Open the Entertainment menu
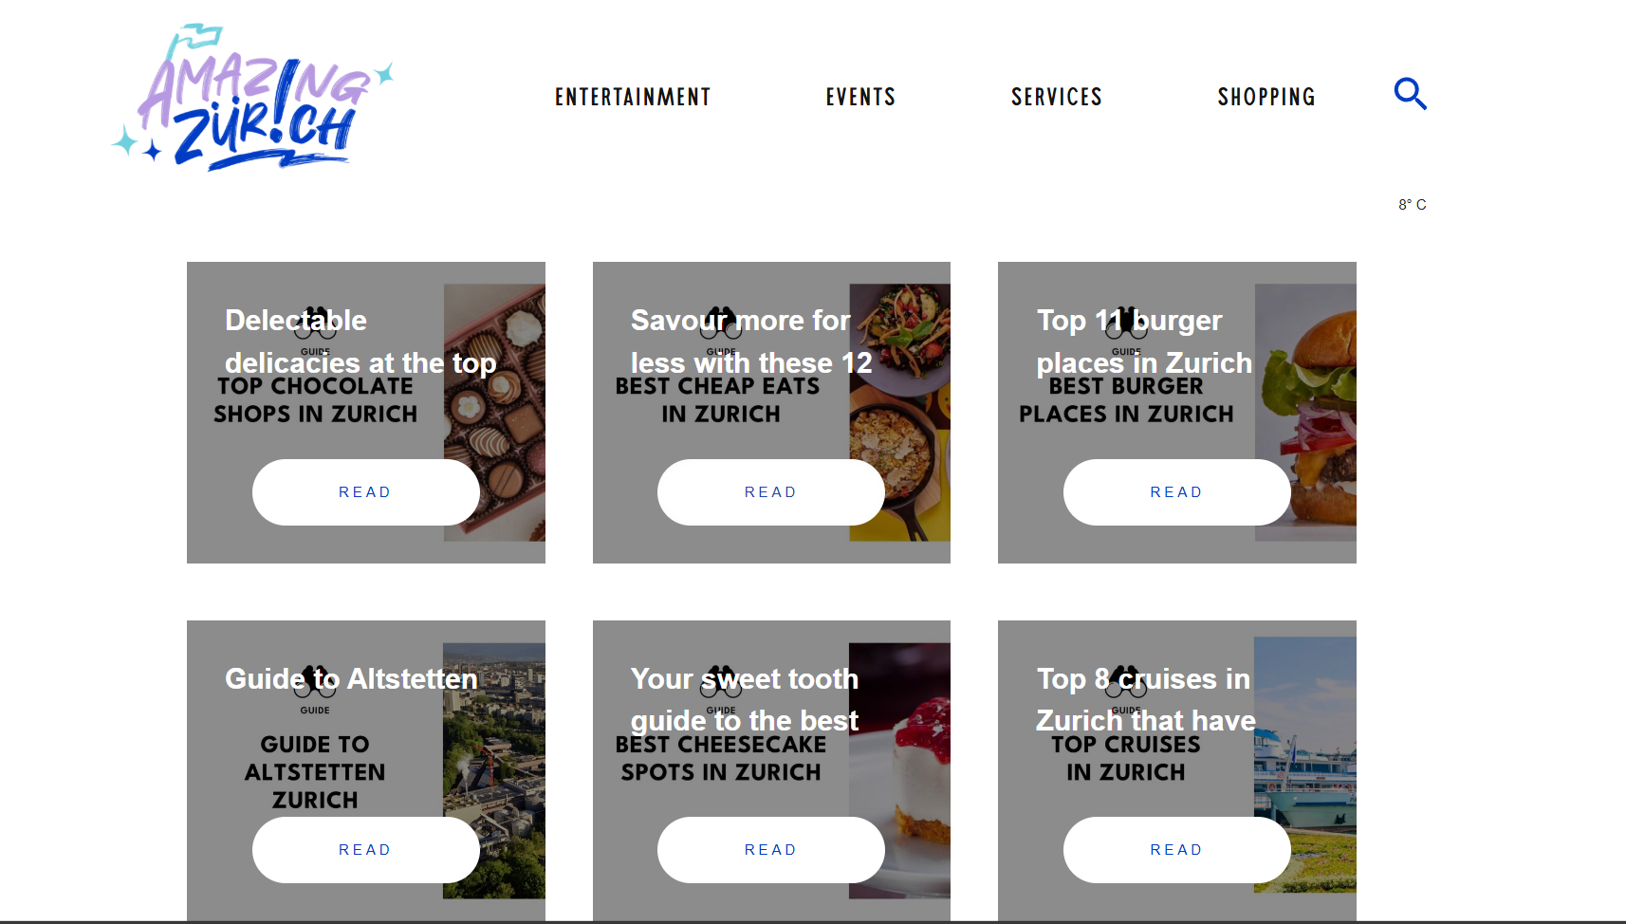The image size is (1626, 924). [x=632, y=96]
